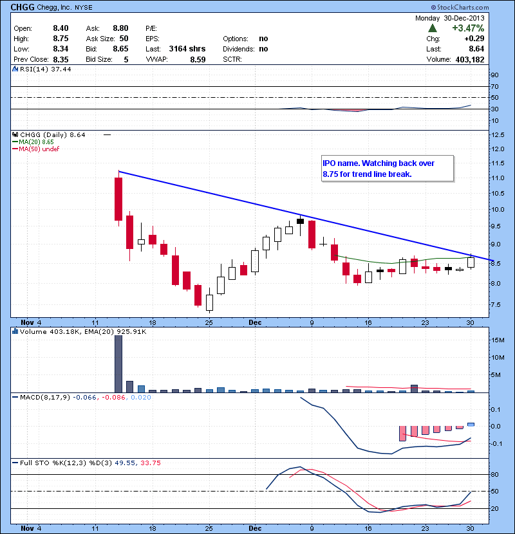The image size is (515, 534).
Task: Click the 15M volume axis label
Action: pyautogui.click(x=498, y=340)
